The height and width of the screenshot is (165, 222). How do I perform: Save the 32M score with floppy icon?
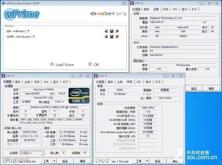pyautogui.click(x=112, y=31)
